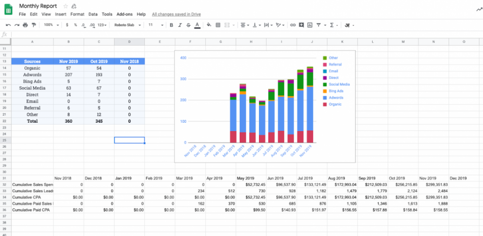This screenshot has width=483, height=236.
Task: Click the Insert chart icon
Action: point(310,25)
